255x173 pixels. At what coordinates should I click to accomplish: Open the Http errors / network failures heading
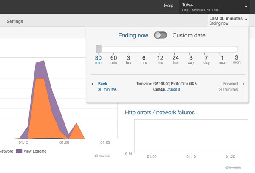160,112
